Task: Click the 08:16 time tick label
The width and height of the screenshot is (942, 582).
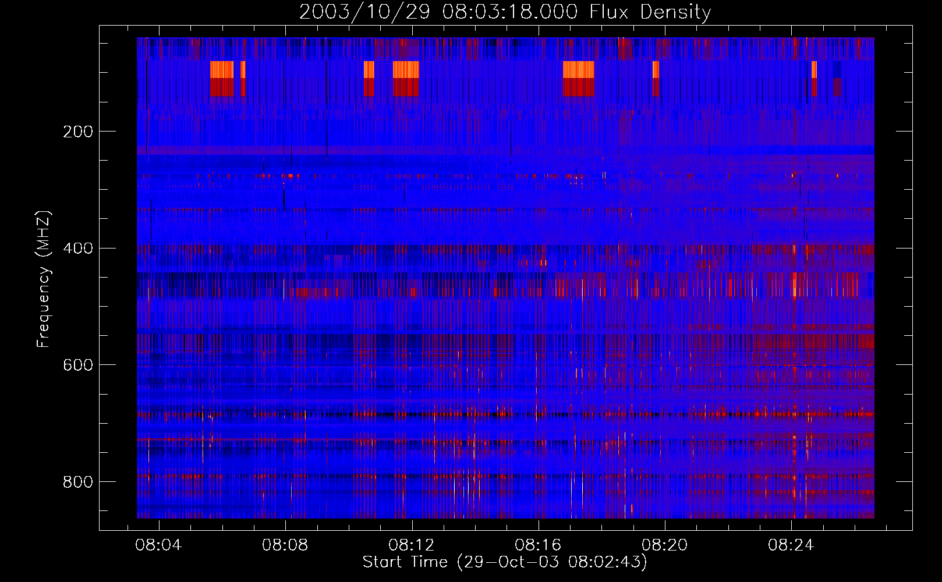Action: (x=538, y=545)
